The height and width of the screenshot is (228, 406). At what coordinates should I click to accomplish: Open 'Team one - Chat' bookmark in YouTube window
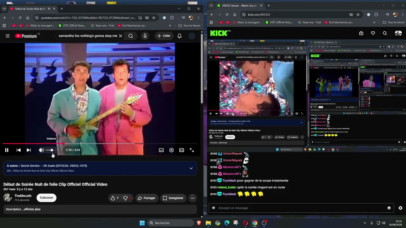(x=102, y=25)
